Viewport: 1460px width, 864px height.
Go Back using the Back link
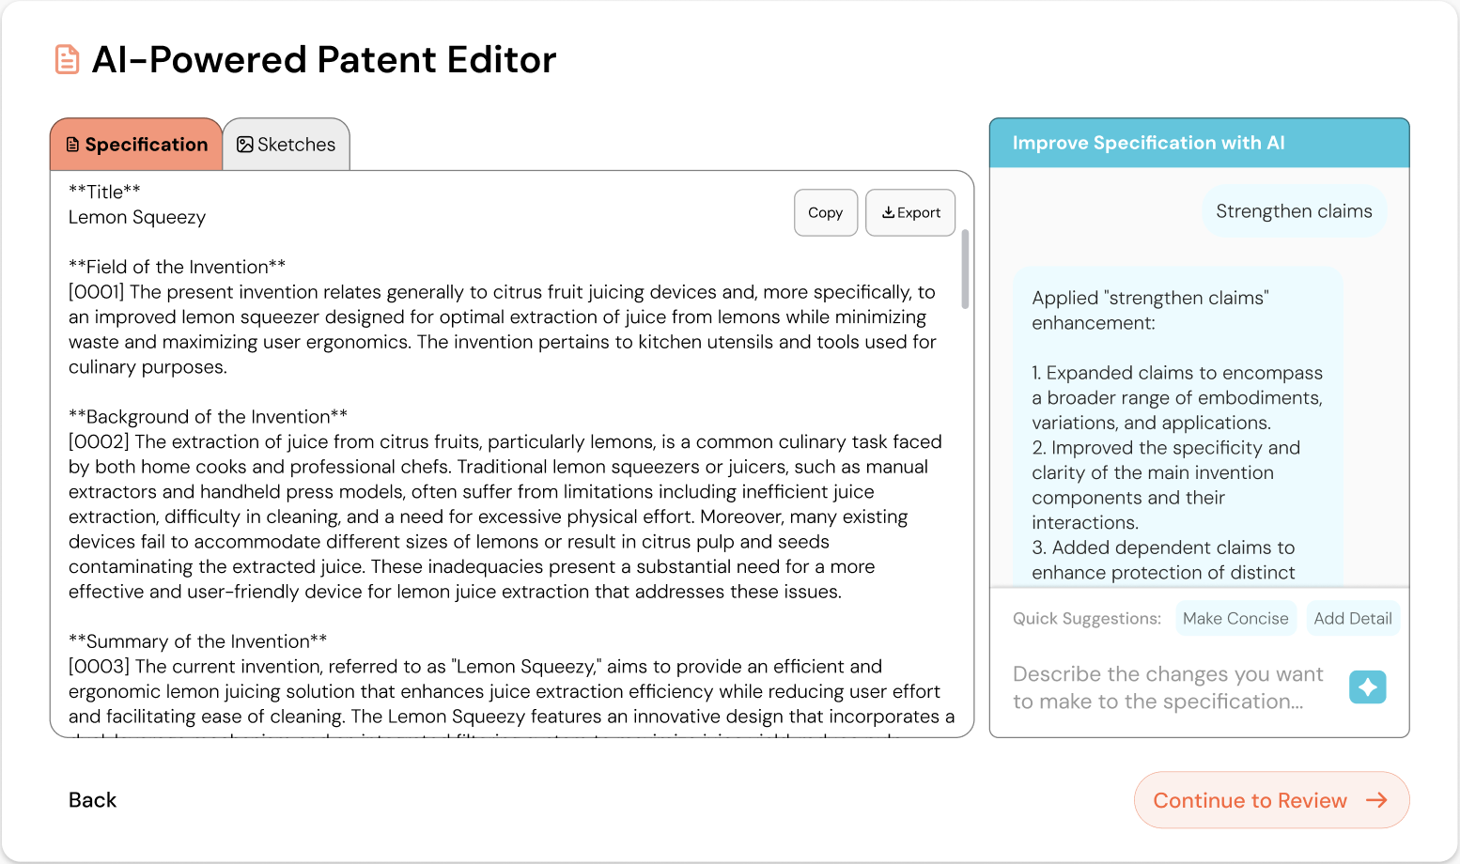[x=91, y=799]
